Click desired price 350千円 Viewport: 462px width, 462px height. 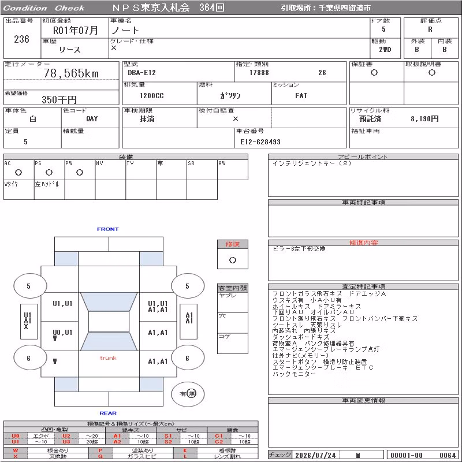tap(59, 99)
